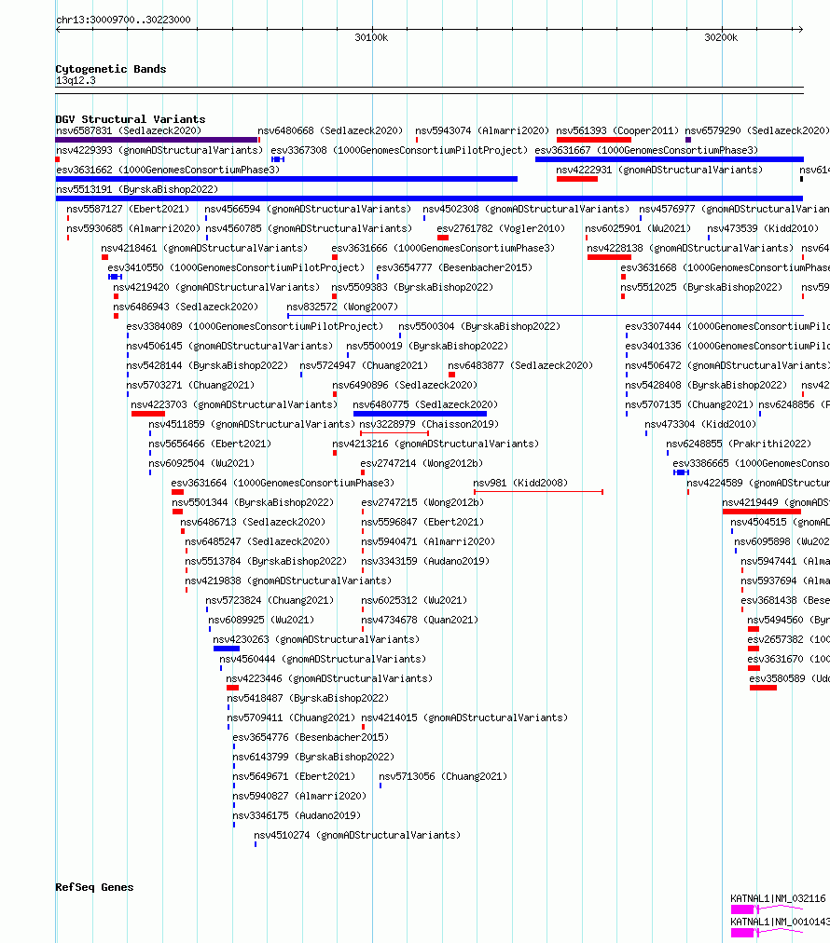The height and width of the screenshot is (943, 830).
Task: Click nsv473304 (Kidd2010) label
Action: (x=700, y=425)
